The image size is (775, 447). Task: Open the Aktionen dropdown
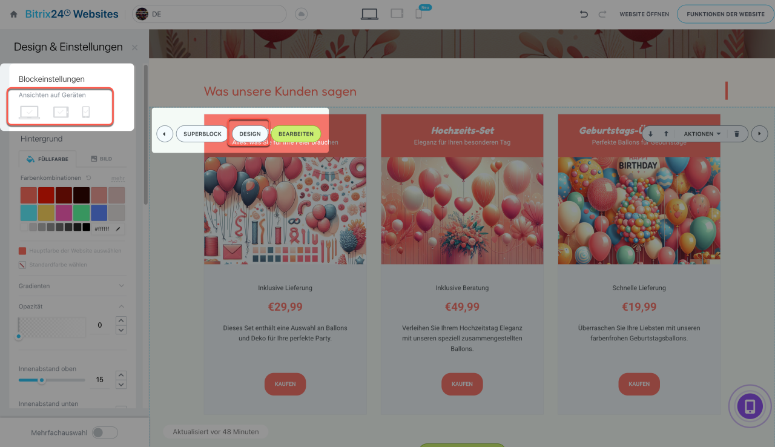pos(702,134)
